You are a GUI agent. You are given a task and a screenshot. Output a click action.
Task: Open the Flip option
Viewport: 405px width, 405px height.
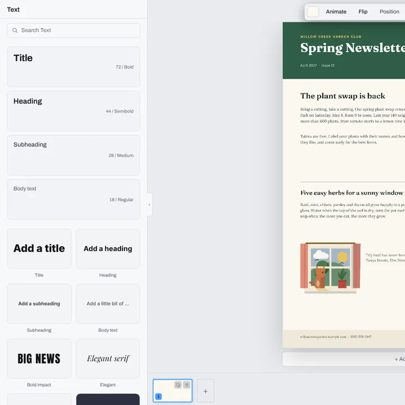coord(363,12)
